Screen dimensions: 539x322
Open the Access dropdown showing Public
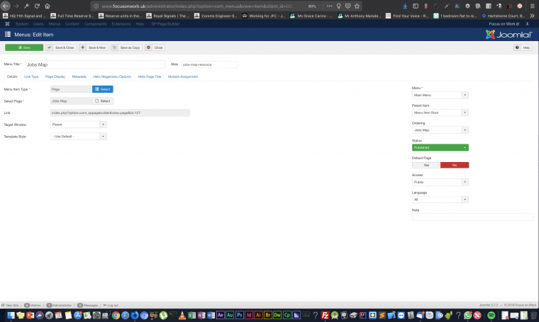[440, 182]
